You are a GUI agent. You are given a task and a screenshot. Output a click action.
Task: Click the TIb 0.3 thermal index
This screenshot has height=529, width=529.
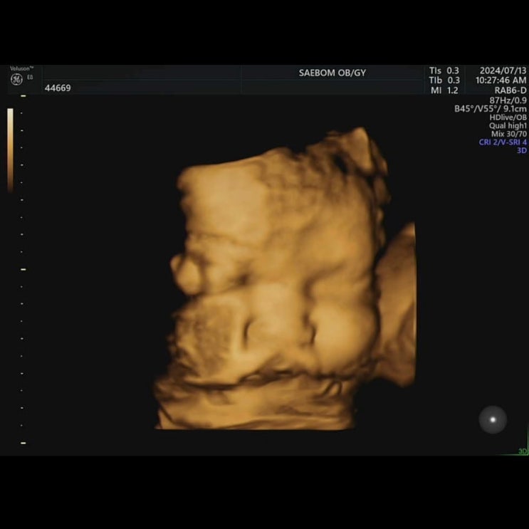coord(444,80)
